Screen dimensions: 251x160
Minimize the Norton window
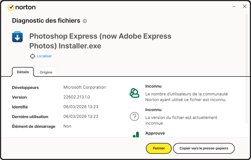point(234,6)
